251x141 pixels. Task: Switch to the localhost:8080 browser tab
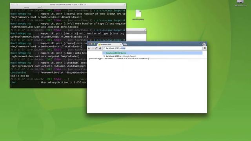click(110, 44)
